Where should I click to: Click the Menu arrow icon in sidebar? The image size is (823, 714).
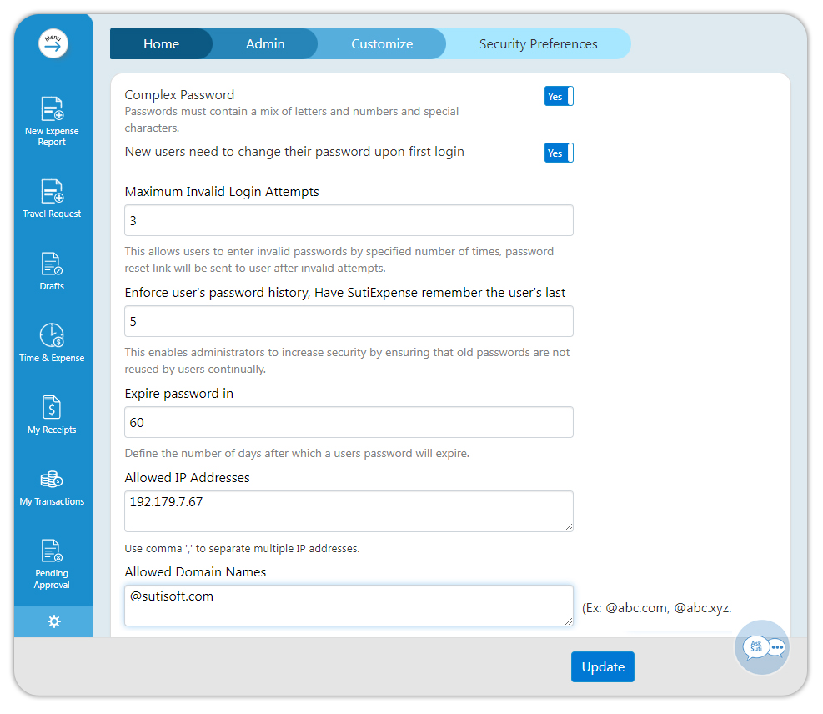pos(53,43)
